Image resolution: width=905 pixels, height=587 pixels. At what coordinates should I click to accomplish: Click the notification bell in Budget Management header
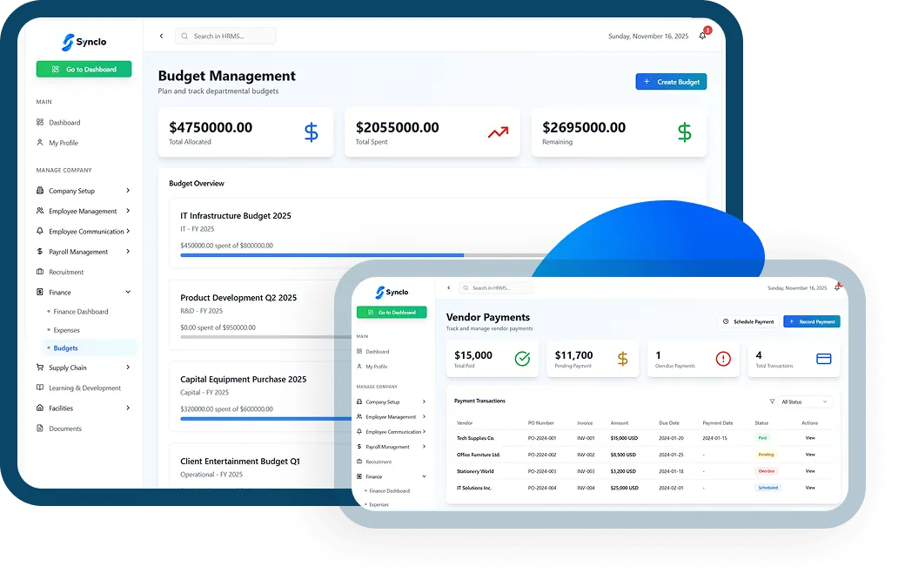[703, 36]
